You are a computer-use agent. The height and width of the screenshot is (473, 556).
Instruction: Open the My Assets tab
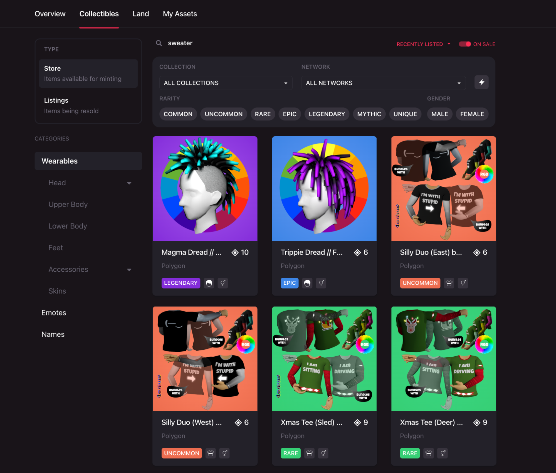180,14
